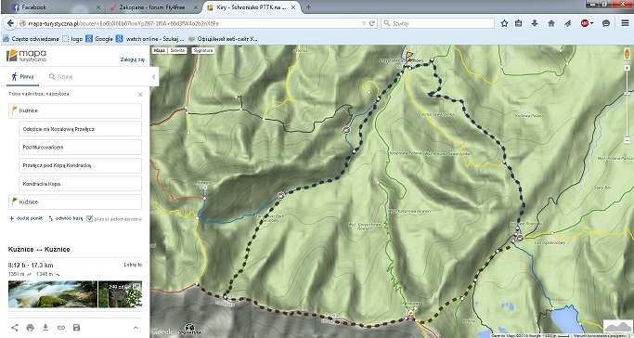This screenshot has height=338, width=634.
Task: Open 'logo' bookmark
Action: (72, 39)
